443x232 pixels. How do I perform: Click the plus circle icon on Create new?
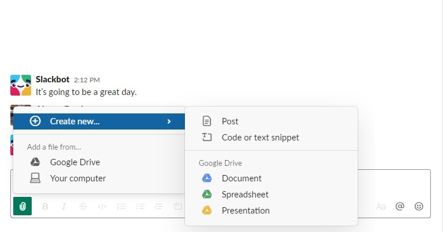pyautogui.click(x=35, y=121)
